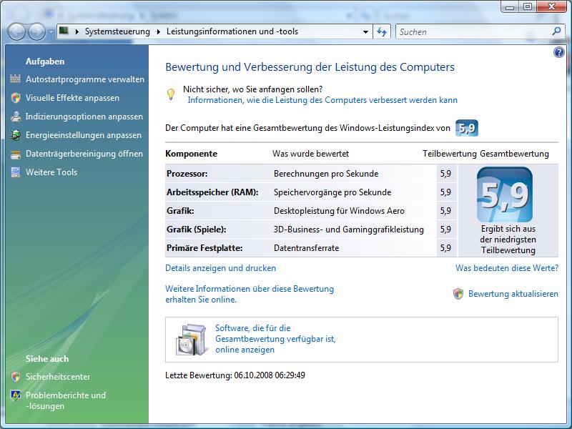Screen dimensions: 572x429
Task: Click the Problemberichte icon
Action: pyautogui.click(x=15, y=395)
